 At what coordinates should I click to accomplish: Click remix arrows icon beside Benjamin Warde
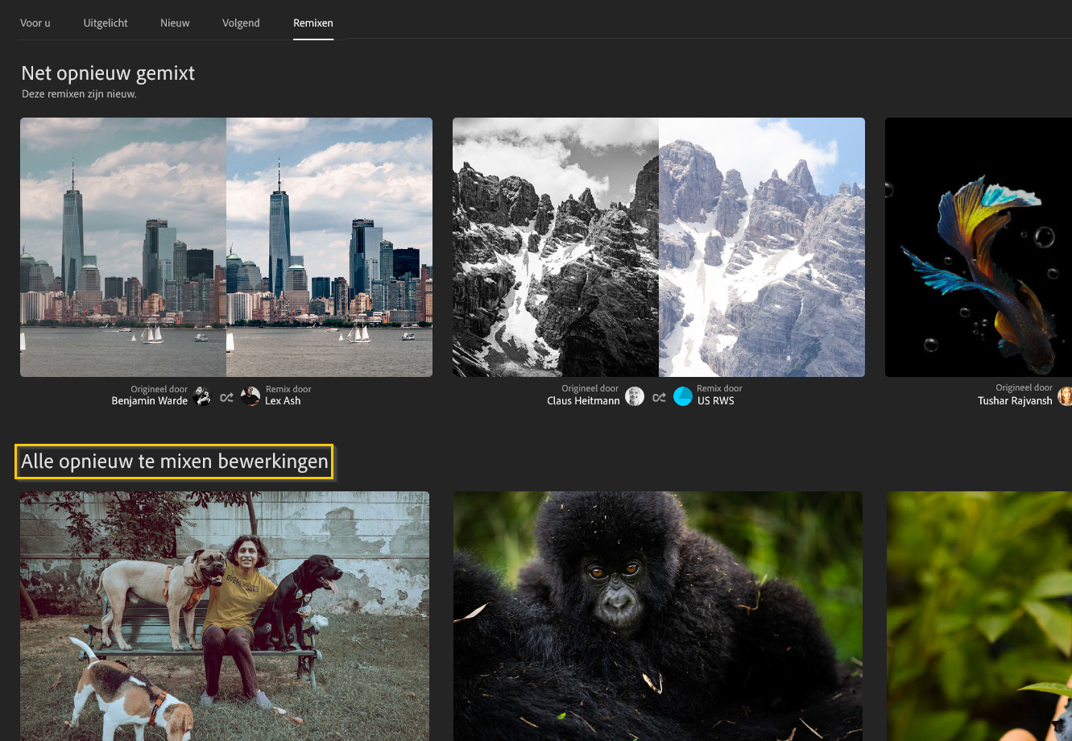click(226, 397)
